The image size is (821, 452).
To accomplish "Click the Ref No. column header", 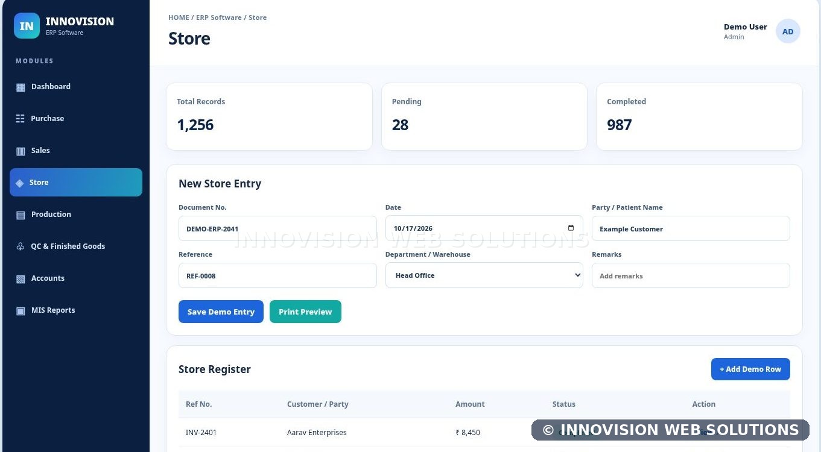I will 198,404.
